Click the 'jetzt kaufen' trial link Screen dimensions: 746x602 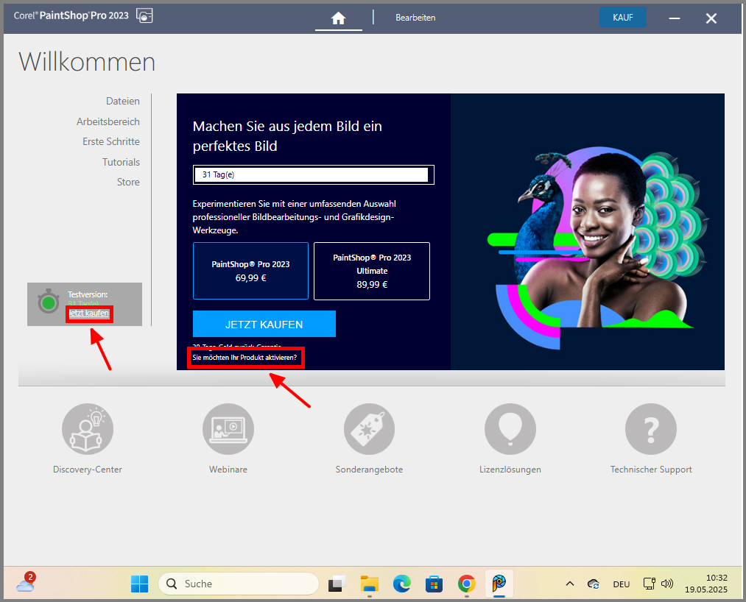[88, 313]
